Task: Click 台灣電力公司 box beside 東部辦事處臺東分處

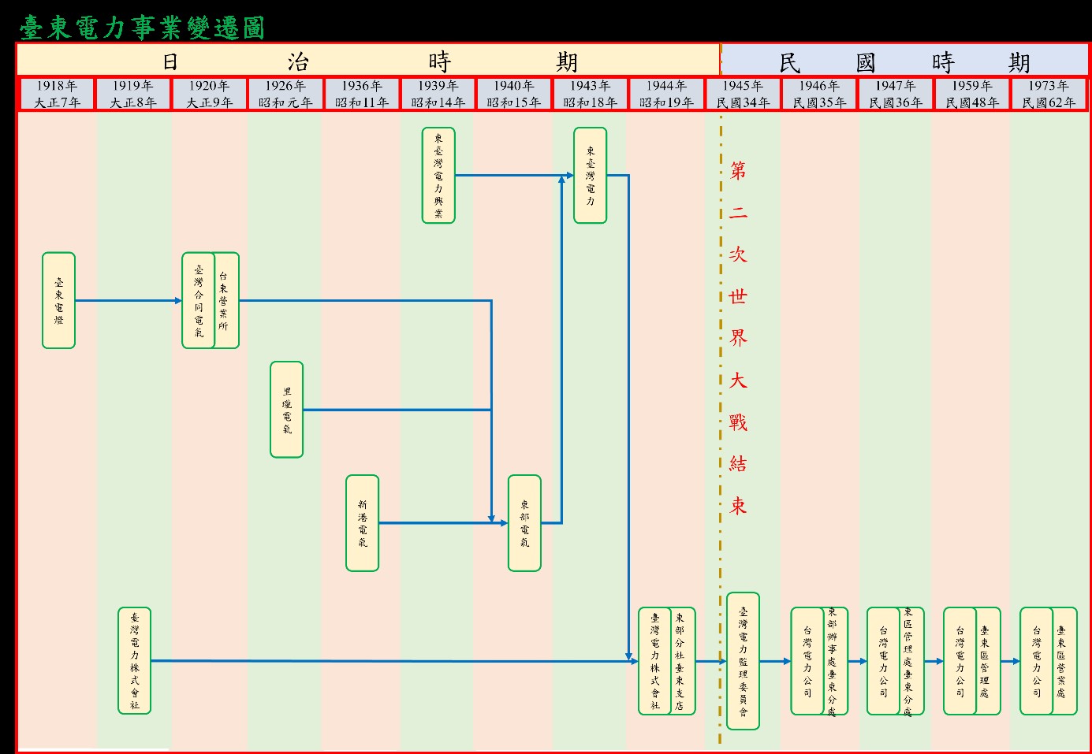Action: click(807, 660)
